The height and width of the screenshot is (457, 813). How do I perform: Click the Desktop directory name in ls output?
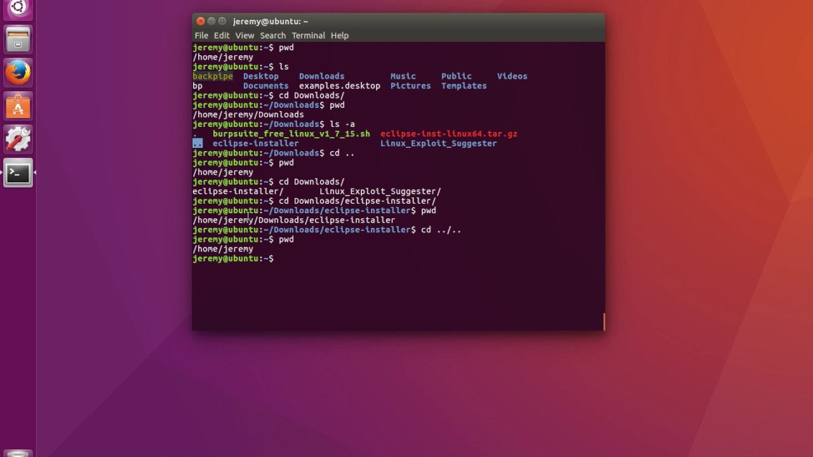point(261,76)
